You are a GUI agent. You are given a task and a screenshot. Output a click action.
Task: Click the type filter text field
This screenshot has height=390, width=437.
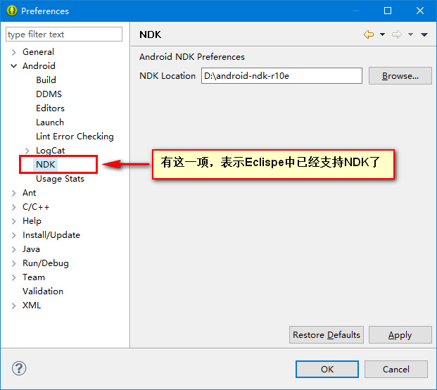point(64,34)
